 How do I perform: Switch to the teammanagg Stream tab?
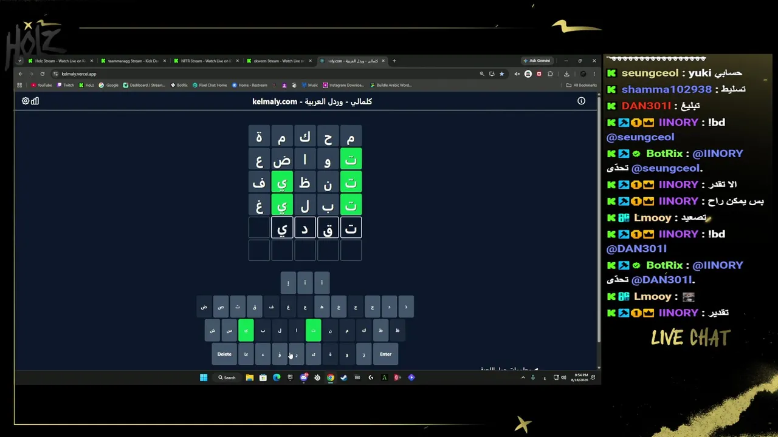click(x=133, y=61)
